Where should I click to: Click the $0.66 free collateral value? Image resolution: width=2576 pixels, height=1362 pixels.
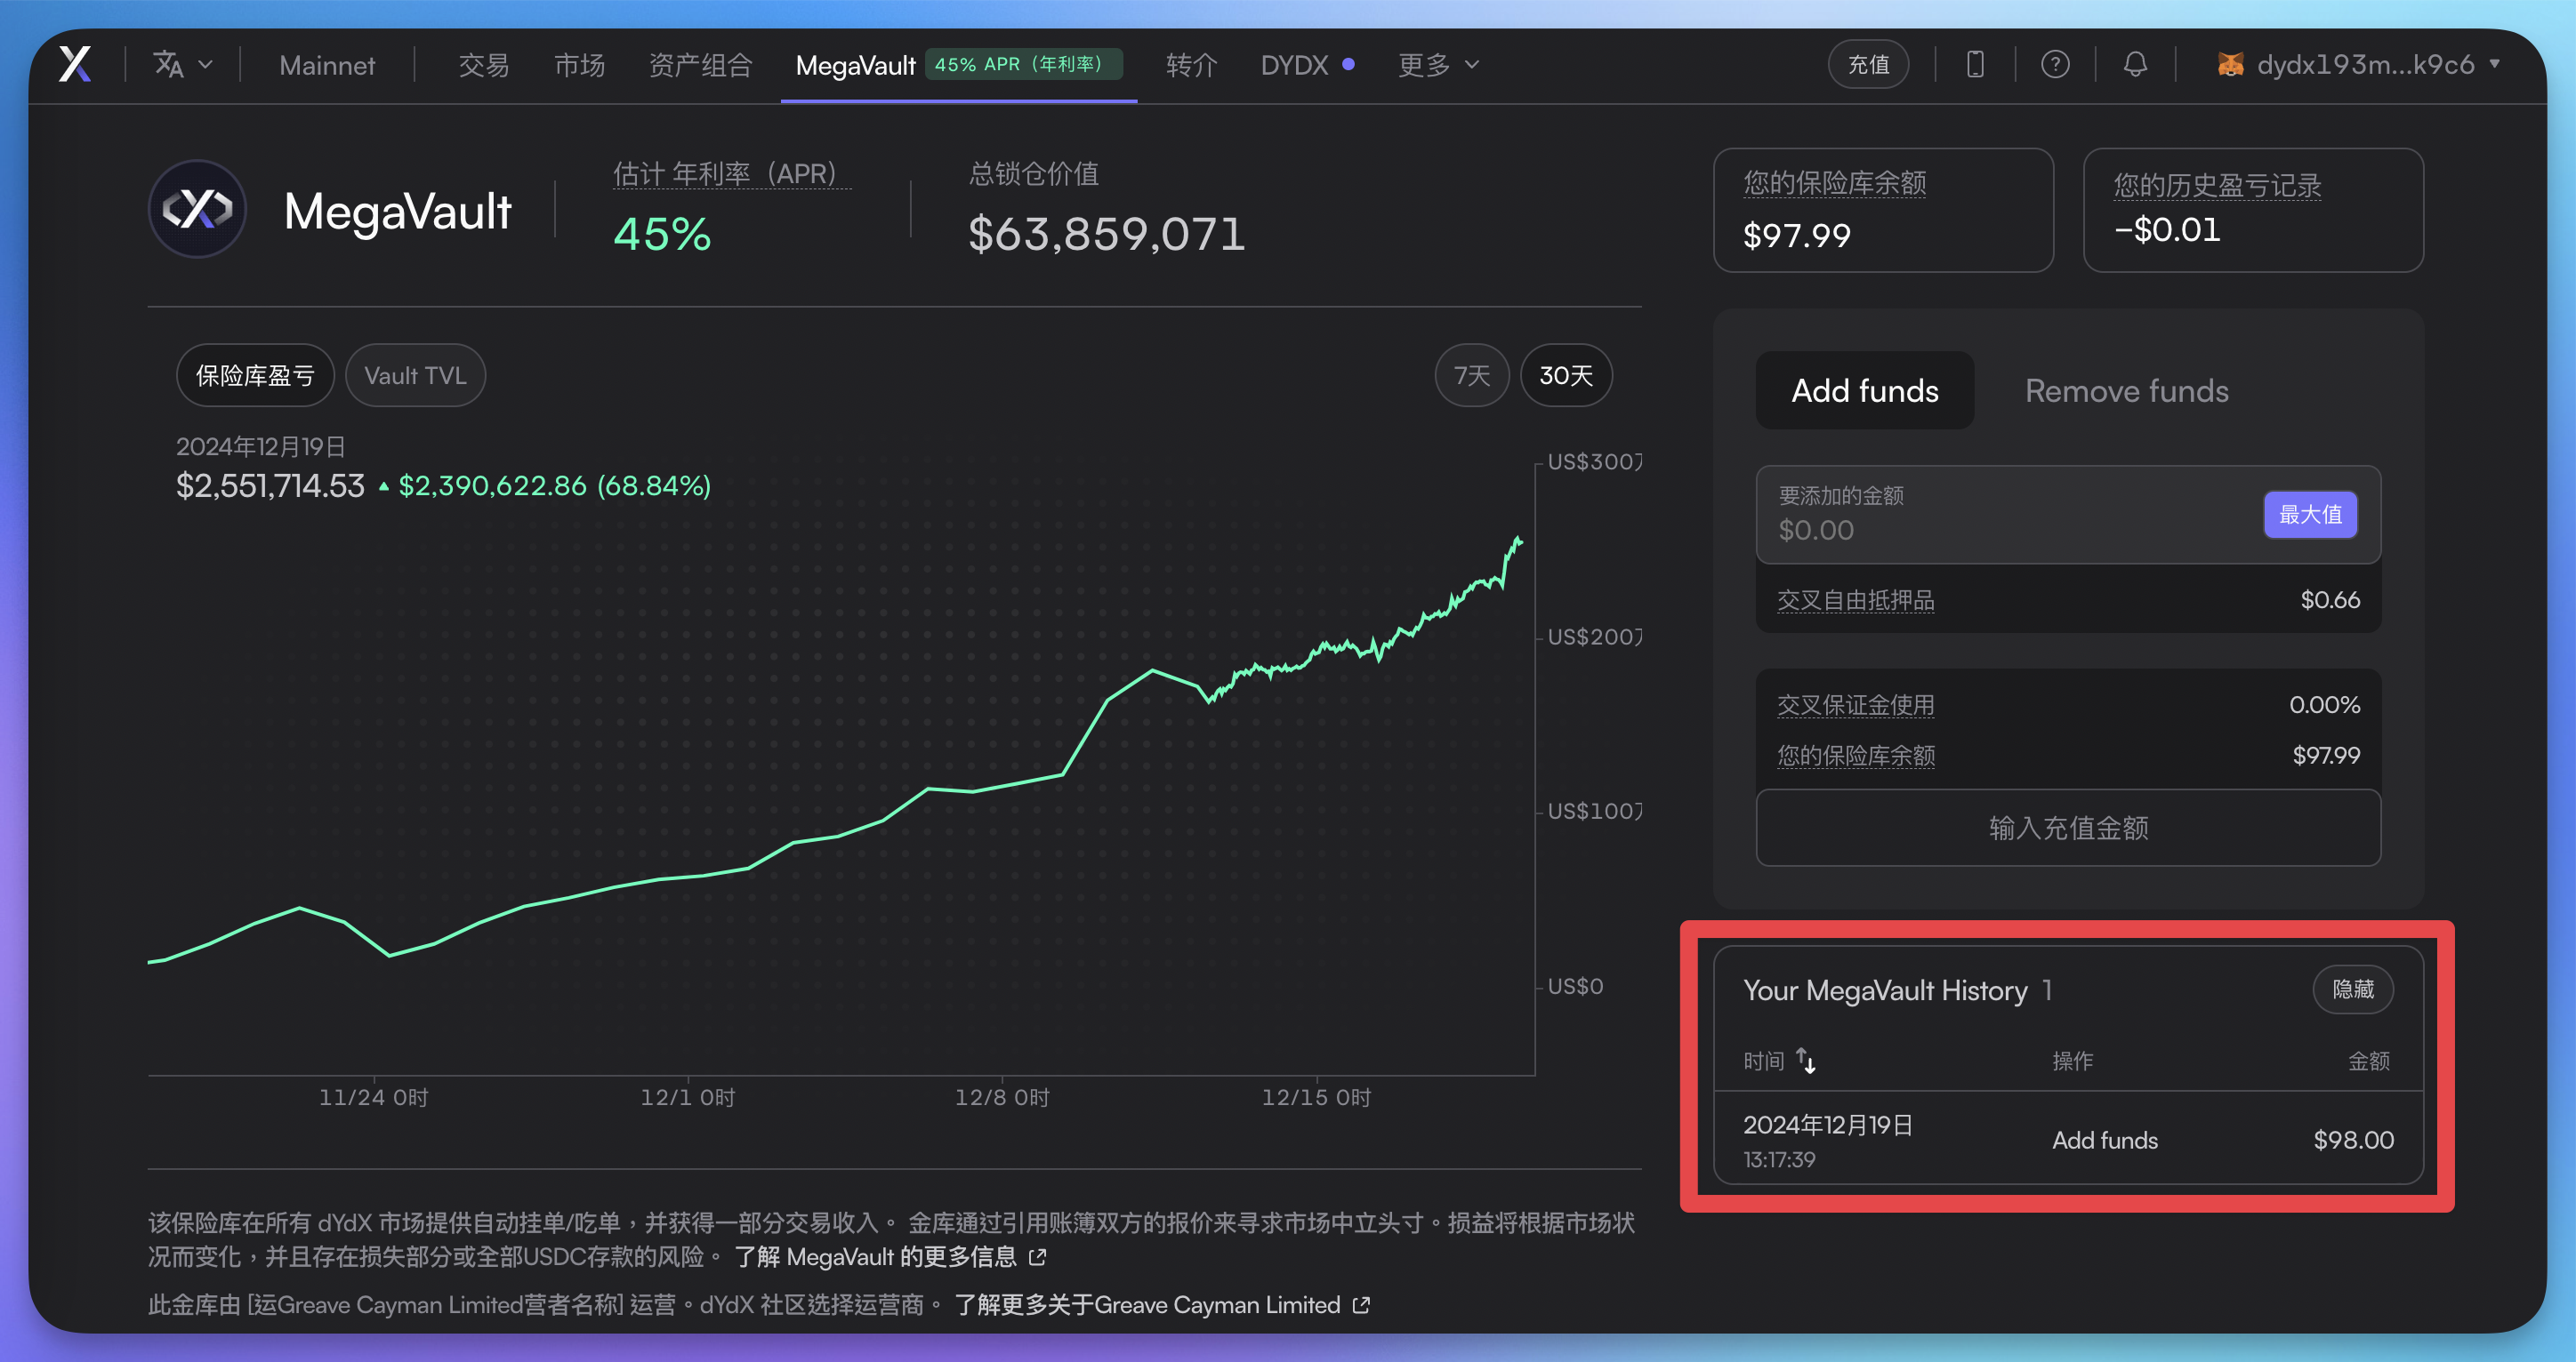click(x=2330, y=599)
